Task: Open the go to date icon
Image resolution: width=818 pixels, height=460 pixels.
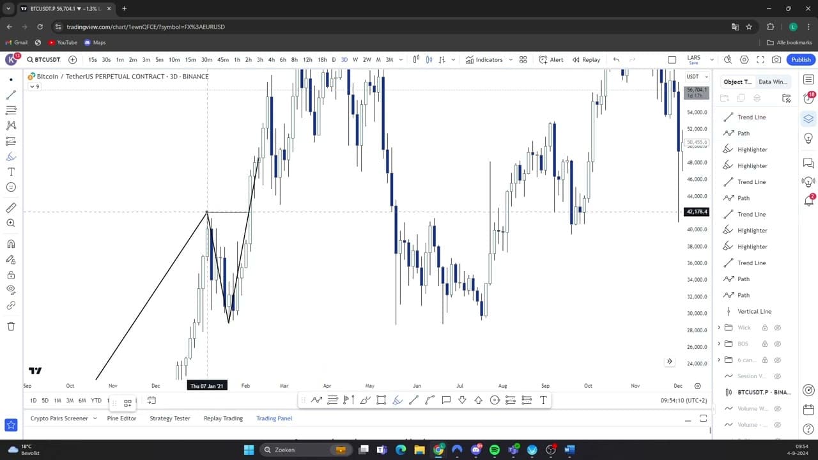Action: click(x=151, y=401)
